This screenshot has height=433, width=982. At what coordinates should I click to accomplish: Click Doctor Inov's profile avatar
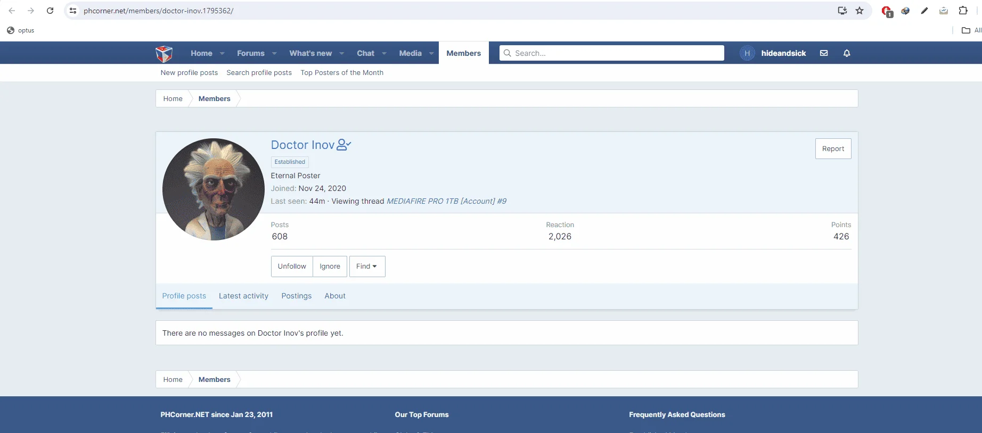tap(213, 189)
